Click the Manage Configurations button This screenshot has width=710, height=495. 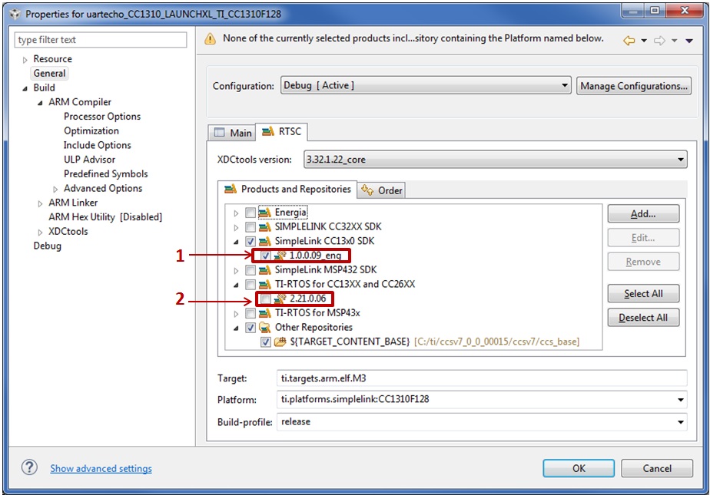633,86
